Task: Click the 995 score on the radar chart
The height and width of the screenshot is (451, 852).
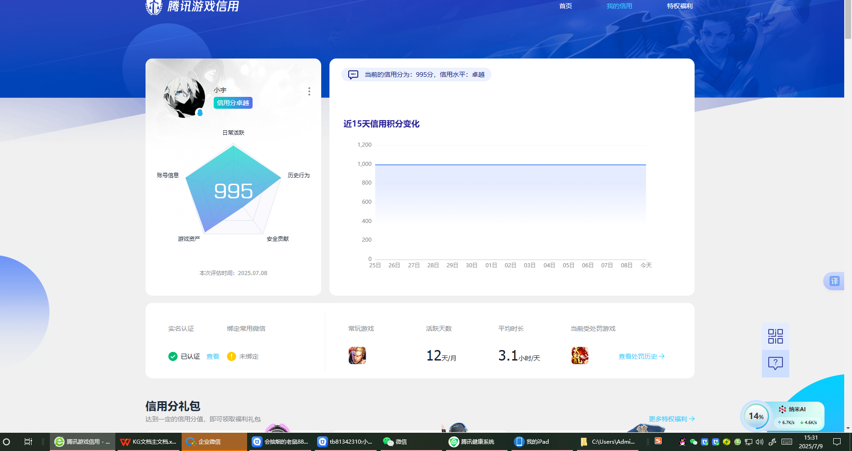Action: coord(233,191)
